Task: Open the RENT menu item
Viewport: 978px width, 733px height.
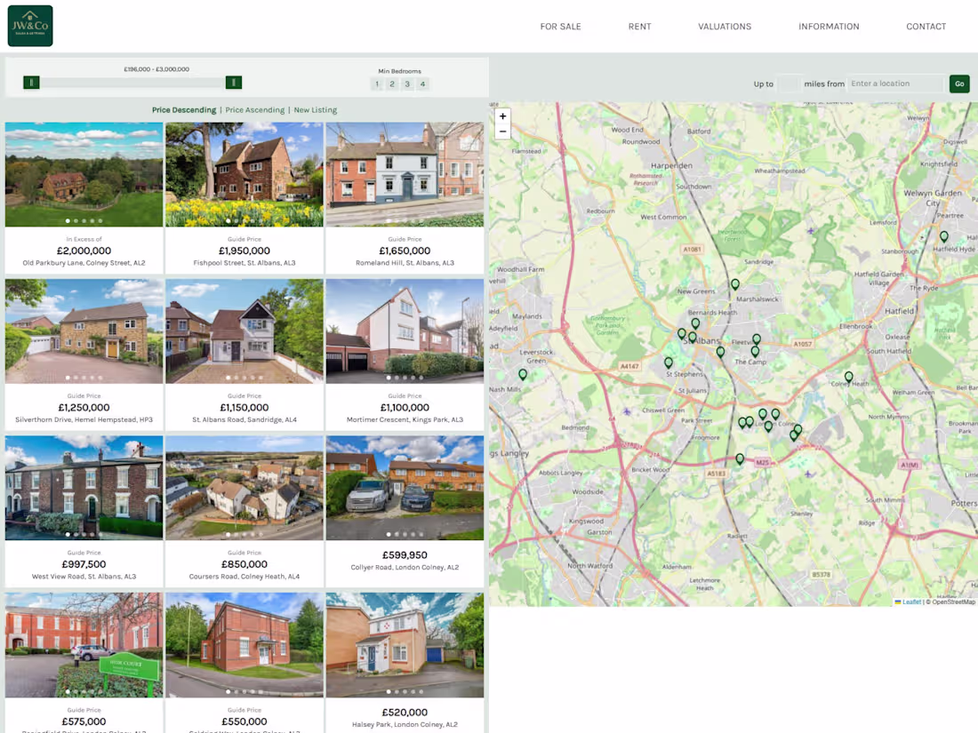Action: pos(639,27)
